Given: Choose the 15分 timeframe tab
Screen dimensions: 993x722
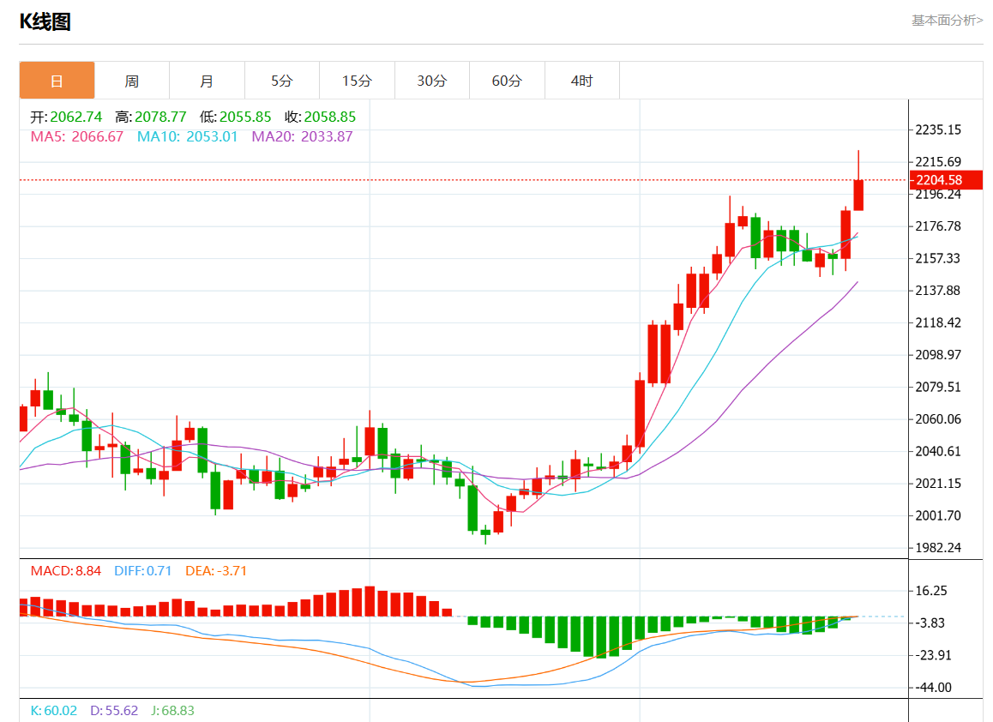Looking at the screenshot, I should (357, 81).
